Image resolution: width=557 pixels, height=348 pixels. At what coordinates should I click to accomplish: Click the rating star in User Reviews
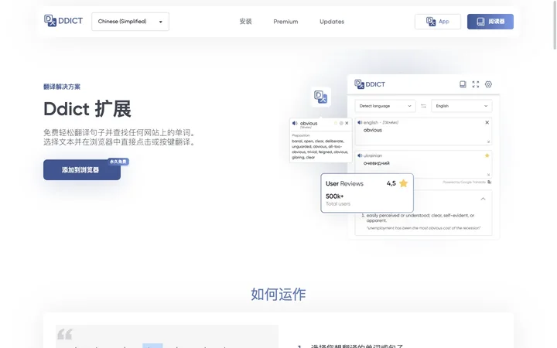tap(404, 183)
